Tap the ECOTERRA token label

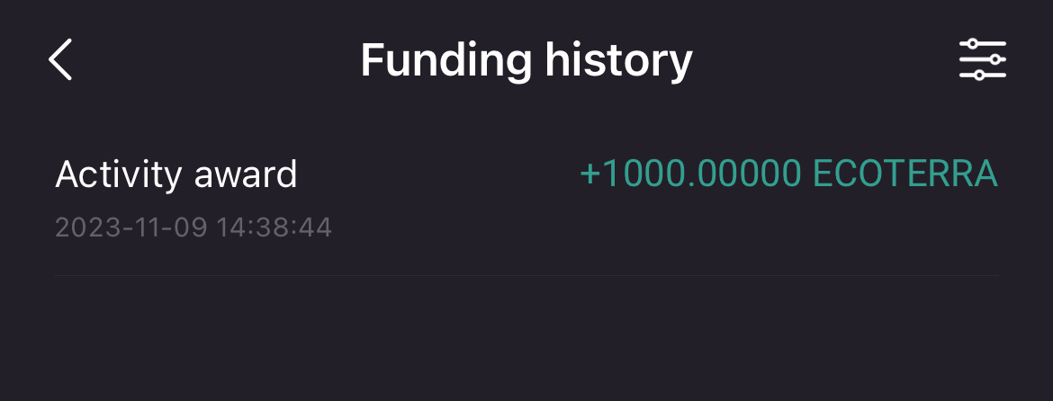point(905,174)
